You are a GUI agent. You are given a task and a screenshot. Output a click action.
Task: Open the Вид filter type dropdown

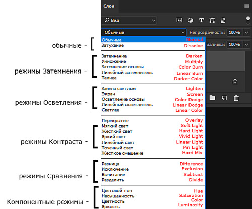point(130,20)
